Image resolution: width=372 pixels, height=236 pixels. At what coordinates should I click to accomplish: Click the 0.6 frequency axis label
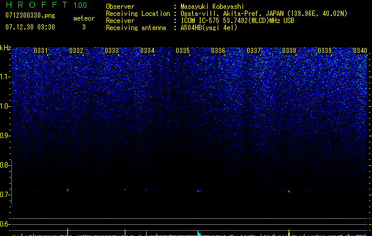pyautogui.click(x=4, y=224)
